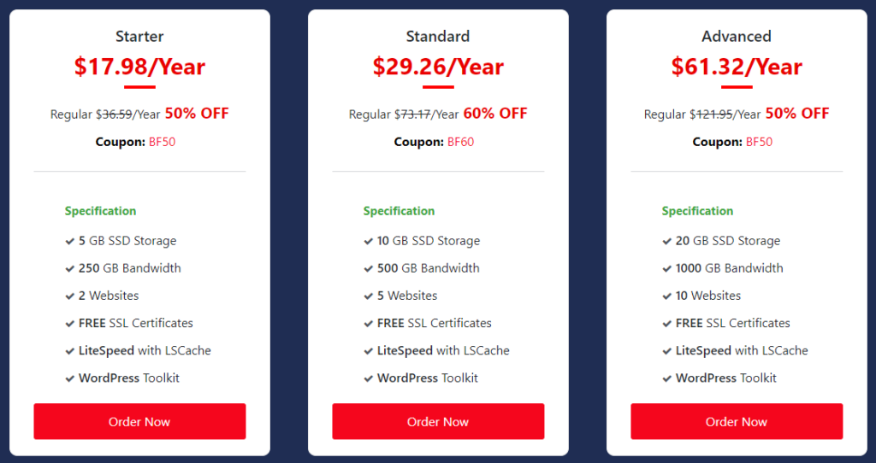Screen dimensions: 876x463
Task: Select the BF60 coupon code under Standard
Action: 461,142
